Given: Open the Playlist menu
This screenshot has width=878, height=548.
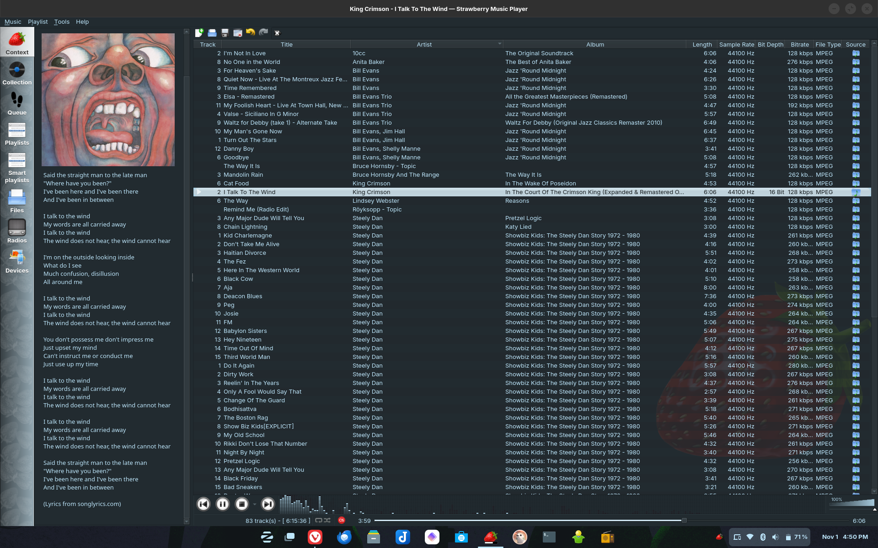Looking at the screenshot, I should (x=37, y=21).
